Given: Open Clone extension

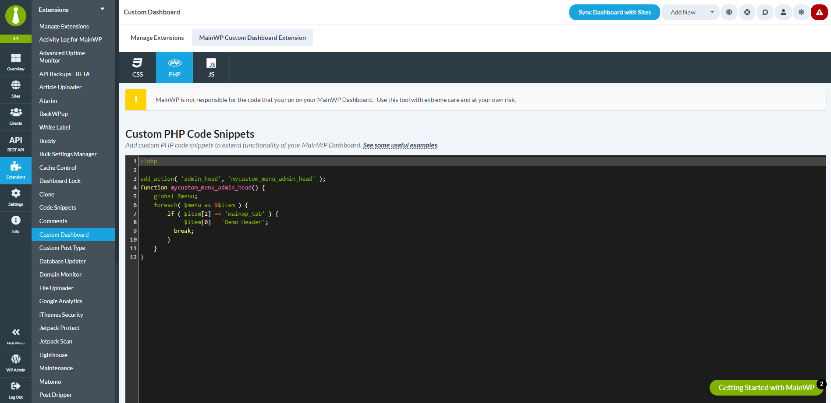Looking at the screenshot, I should pos(47,194).
